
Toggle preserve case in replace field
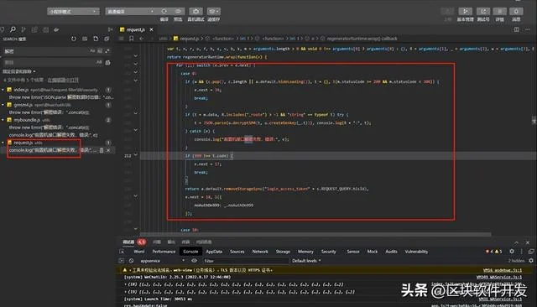tap(99, 62)
